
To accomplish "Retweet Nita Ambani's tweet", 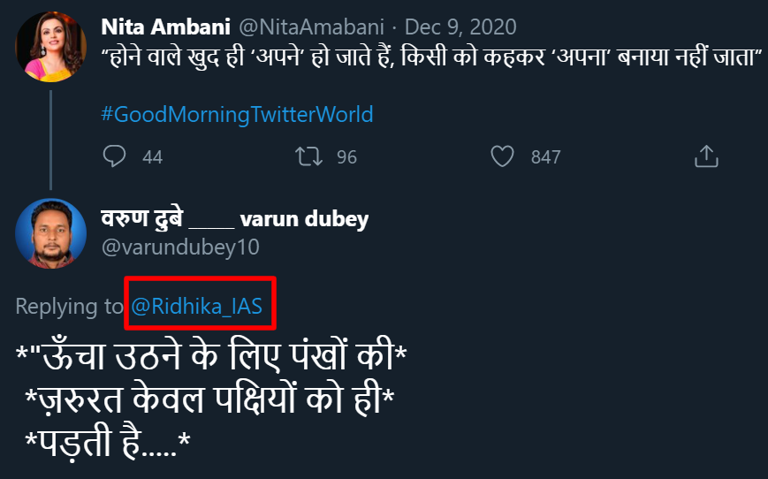I will click(308, 156).
